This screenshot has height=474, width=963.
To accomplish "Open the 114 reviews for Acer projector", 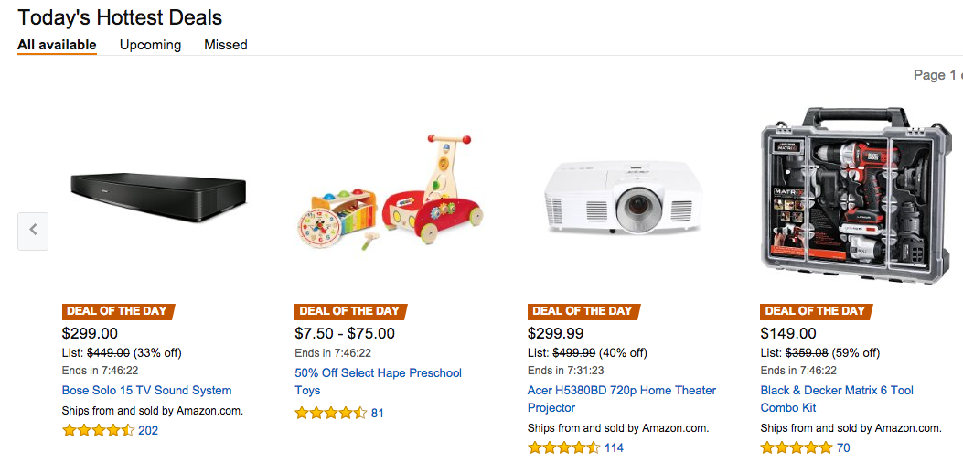I will click(x=614, y=447).
